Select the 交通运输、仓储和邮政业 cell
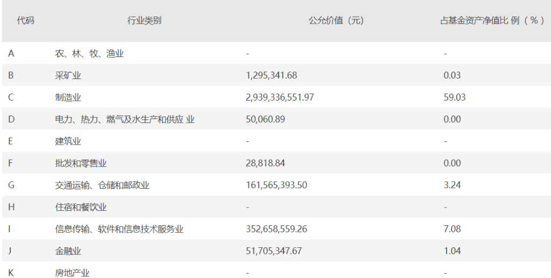This screenshot has width=551, height=278. pos(102,185)
